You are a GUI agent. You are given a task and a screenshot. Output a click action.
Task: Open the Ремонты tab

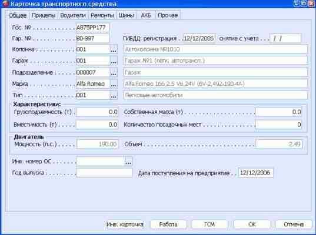pos(102,15)
